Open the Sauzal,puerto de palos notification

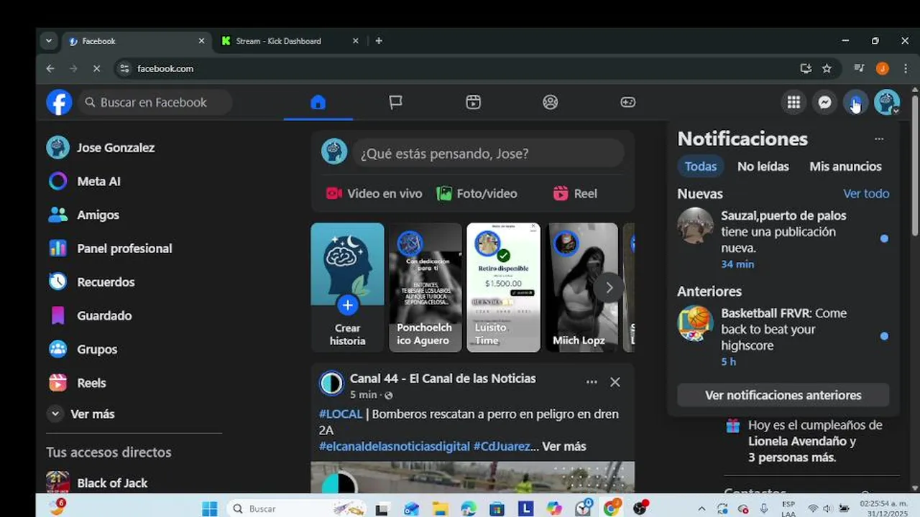(783, 239)
